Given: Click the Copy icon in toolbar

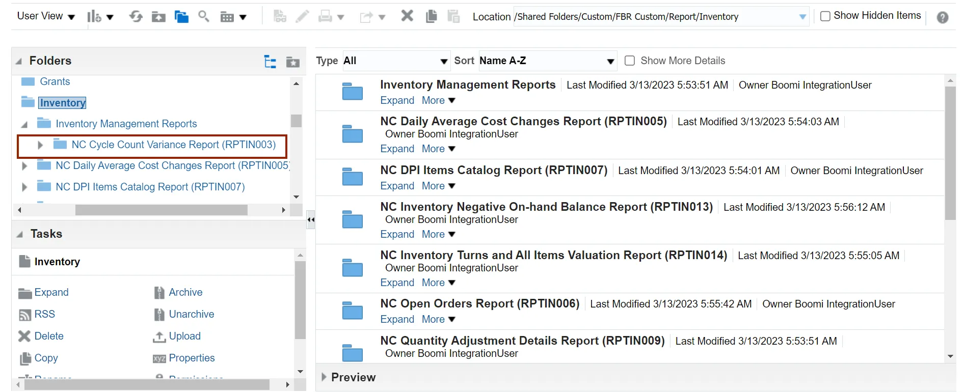Looking at the screenshot, I should pyautogui.click(x=431, y=16).
